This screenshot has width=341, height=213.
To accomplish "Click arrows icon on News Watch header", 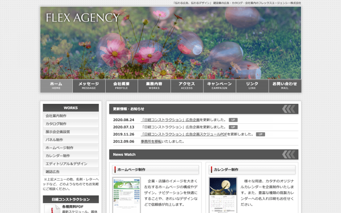I will 289,154.
